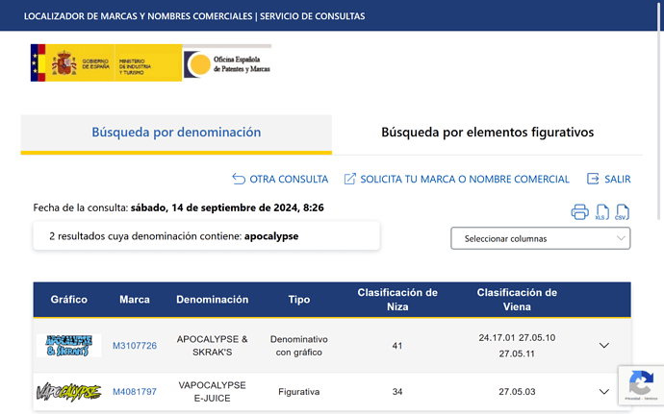Open SOLICITA TU MARCA O NOMBRE COMERCIAL

click(456, 180)
